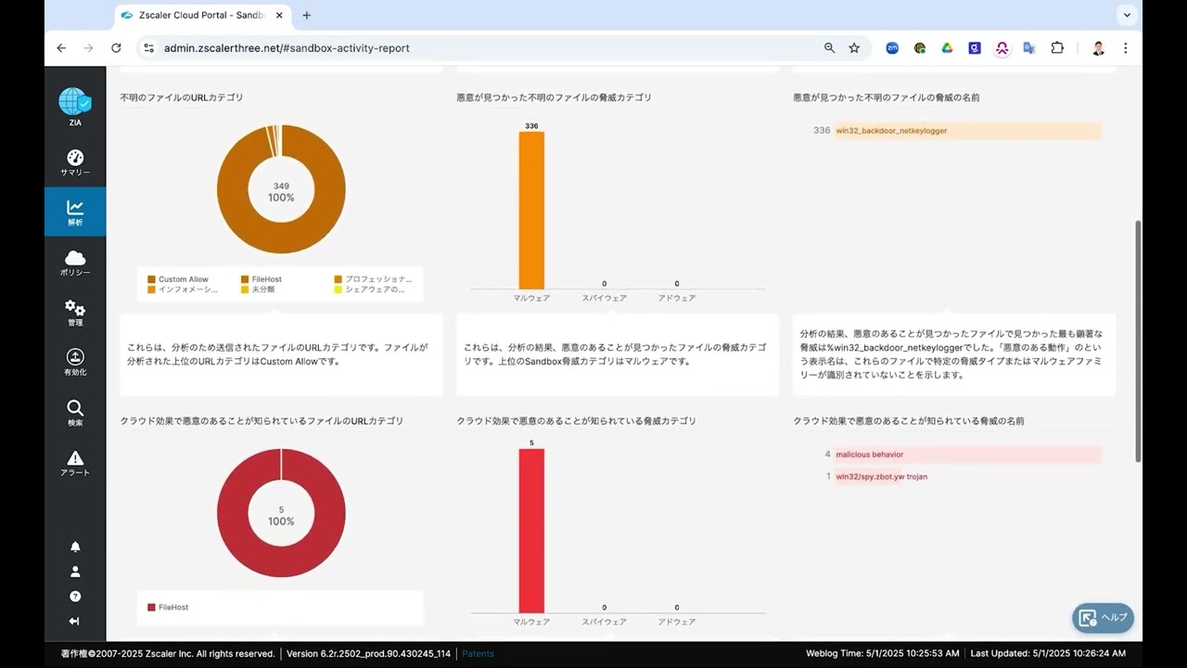The image size is (1187, 668).
Task: Collapse the sidebar with the bottom arrow
Action: pyautogui.click(x=74, y=621)
